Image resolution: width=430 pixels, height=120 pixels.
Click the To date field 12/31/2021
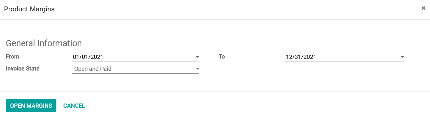point(344,57)
